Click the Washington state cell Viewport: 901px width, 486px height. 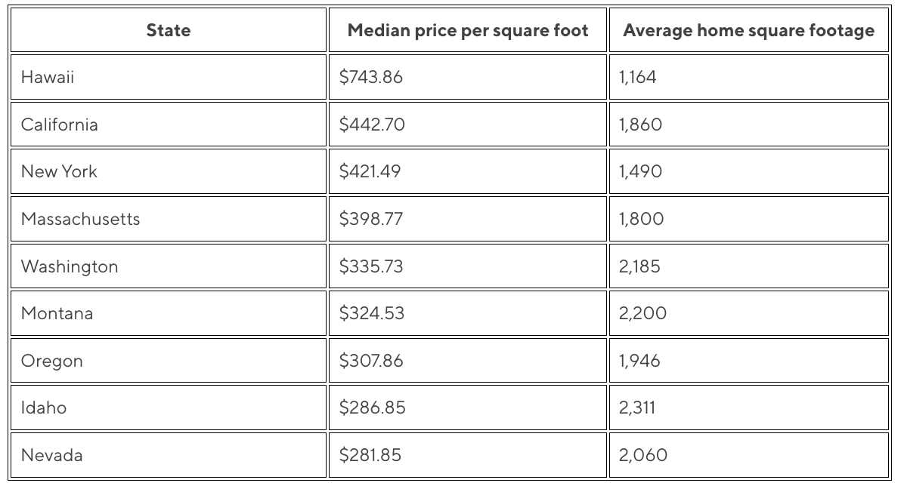point(169,266)
